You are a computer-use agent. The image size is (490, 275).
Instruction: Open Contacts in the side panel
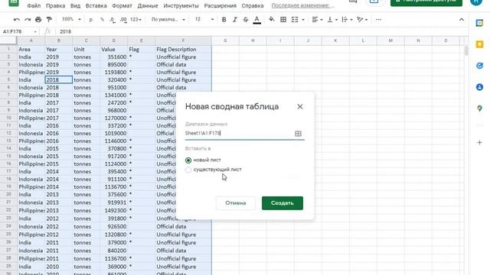coord(479,87)
